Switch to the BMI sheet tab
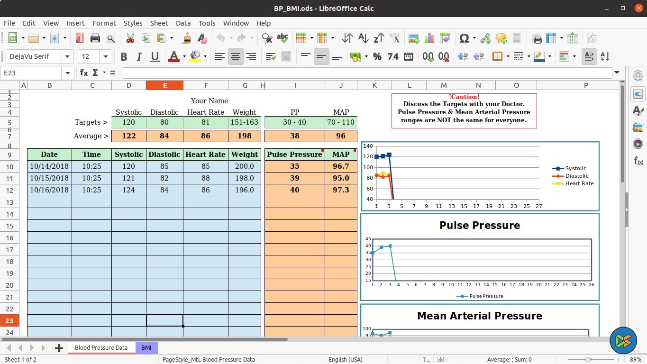Screen dimensions: 647x364 tap(146, 347)
